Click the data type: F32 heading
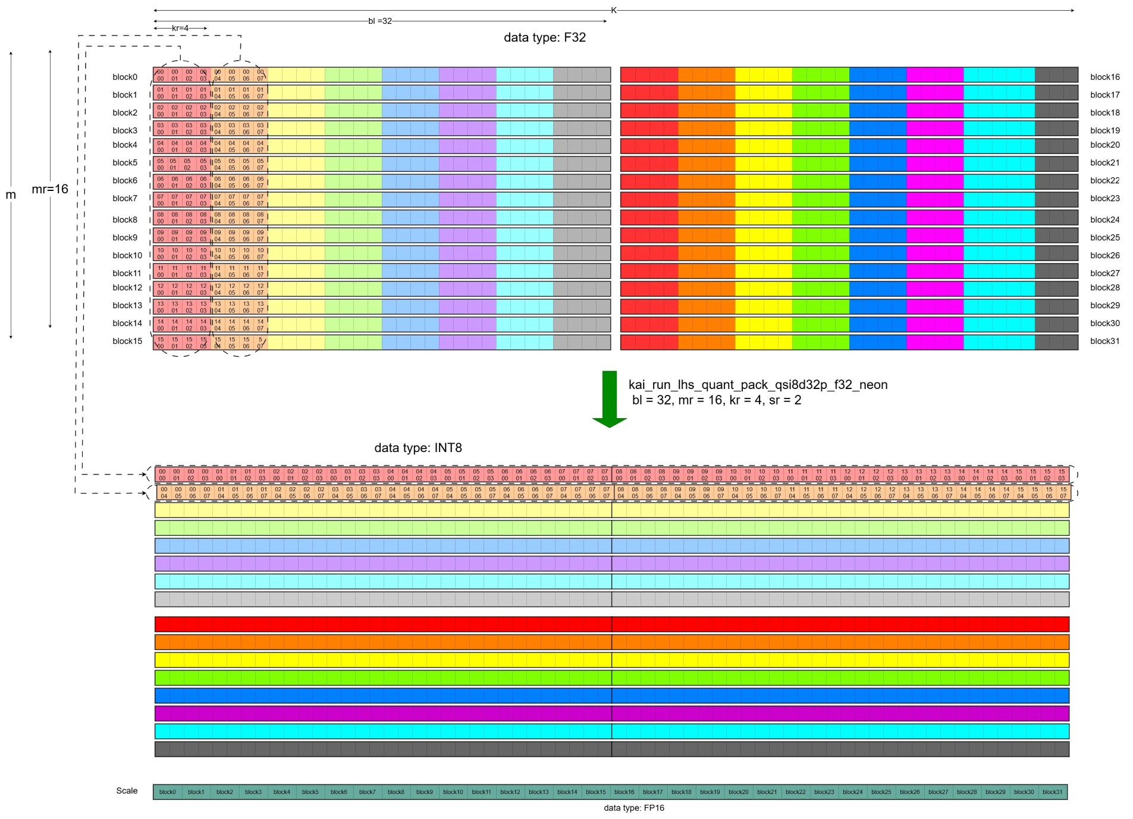Viewport: 1133px width, 819px height. click(x=545, y=37)
